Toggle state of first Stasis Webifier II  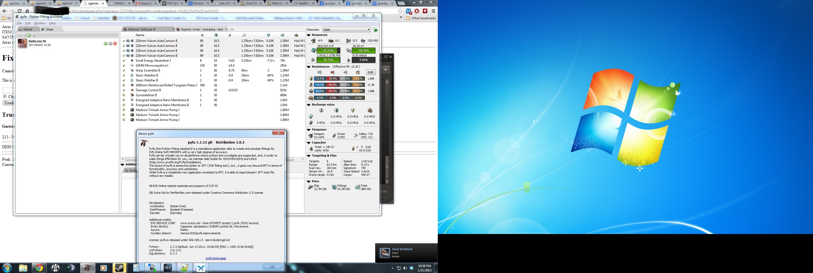pyautogui.click(x=124, y=76)
